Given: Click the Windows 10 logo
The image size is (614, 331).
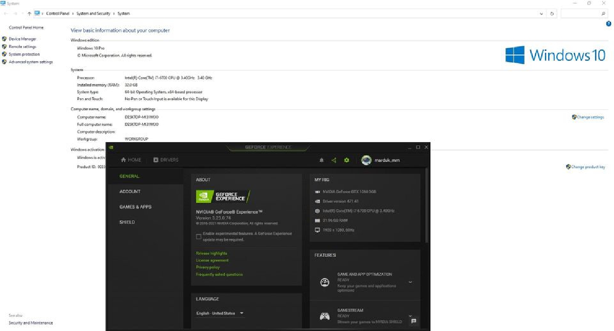Looking at the screenshot, I should [555, 55].
